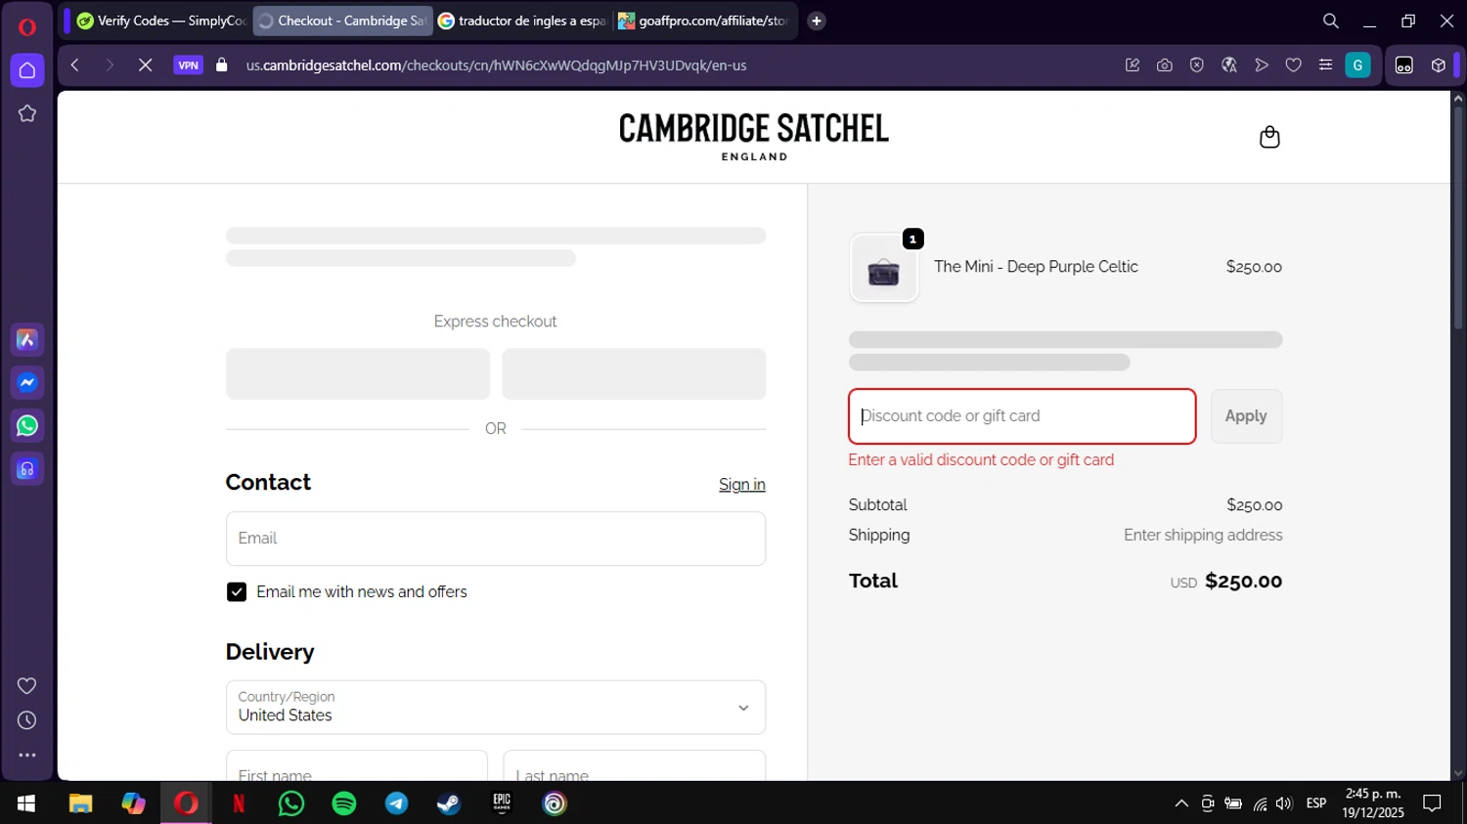Screen dimensions: 1467x824
Task: Switch to Checkout Cambridge Satchel tab
Action: [342, 21]
